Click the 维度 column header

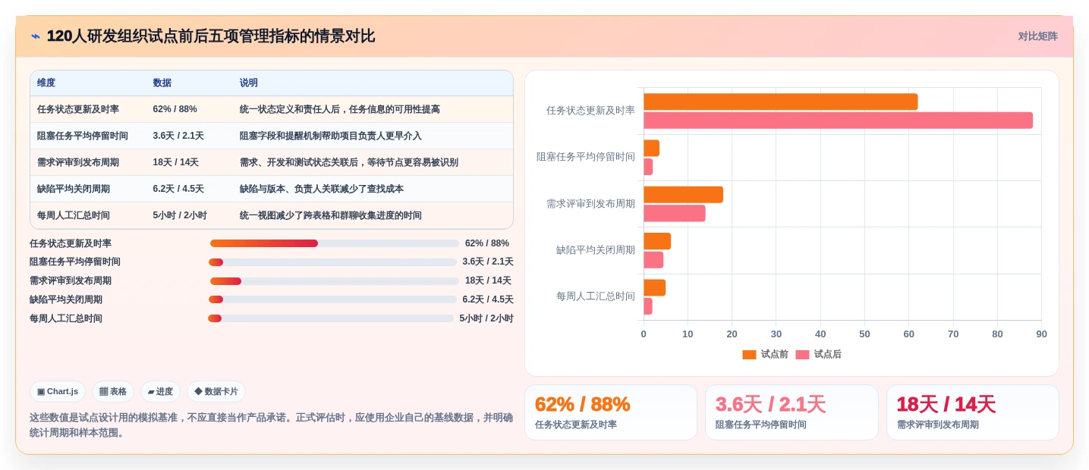46,83
